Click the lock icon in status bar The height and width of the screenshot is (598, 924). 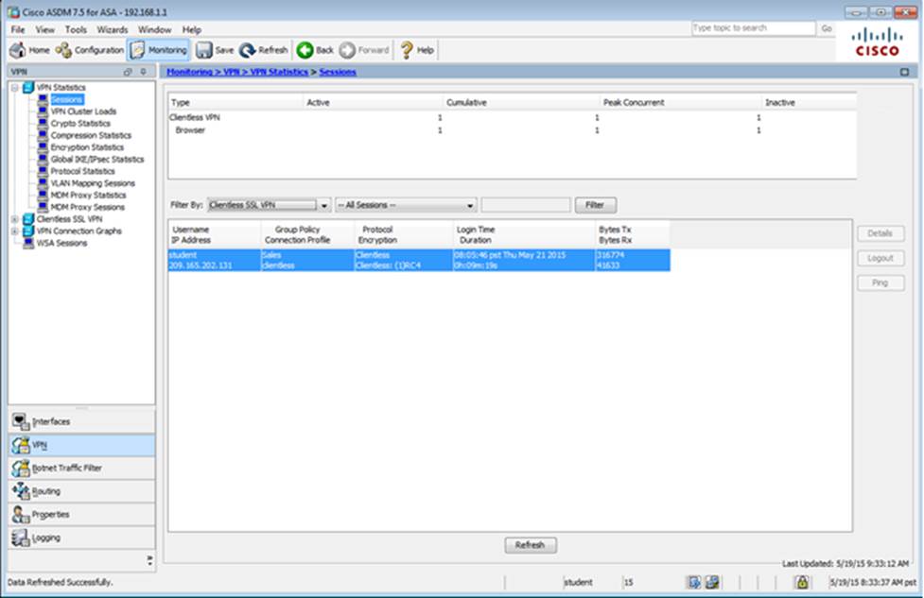click(x=801, y=582)
